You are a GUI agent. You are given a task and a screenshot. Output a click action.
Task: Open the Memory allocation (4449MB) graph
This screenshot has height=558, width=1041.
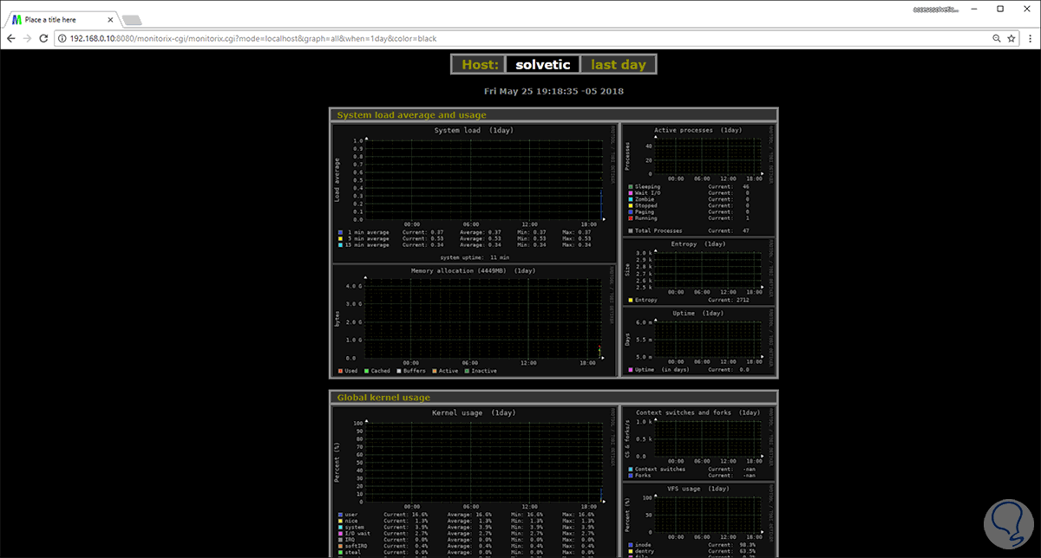click(474, 321)
